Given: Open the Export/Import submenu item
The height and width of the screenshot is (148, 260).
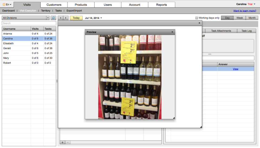Looking at the screenshot, I should (74, 11).
